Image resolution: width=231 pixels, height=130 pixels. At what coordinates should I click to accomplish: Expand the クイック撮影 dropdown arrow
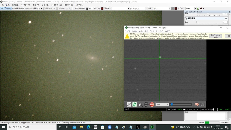pos(41,8)
